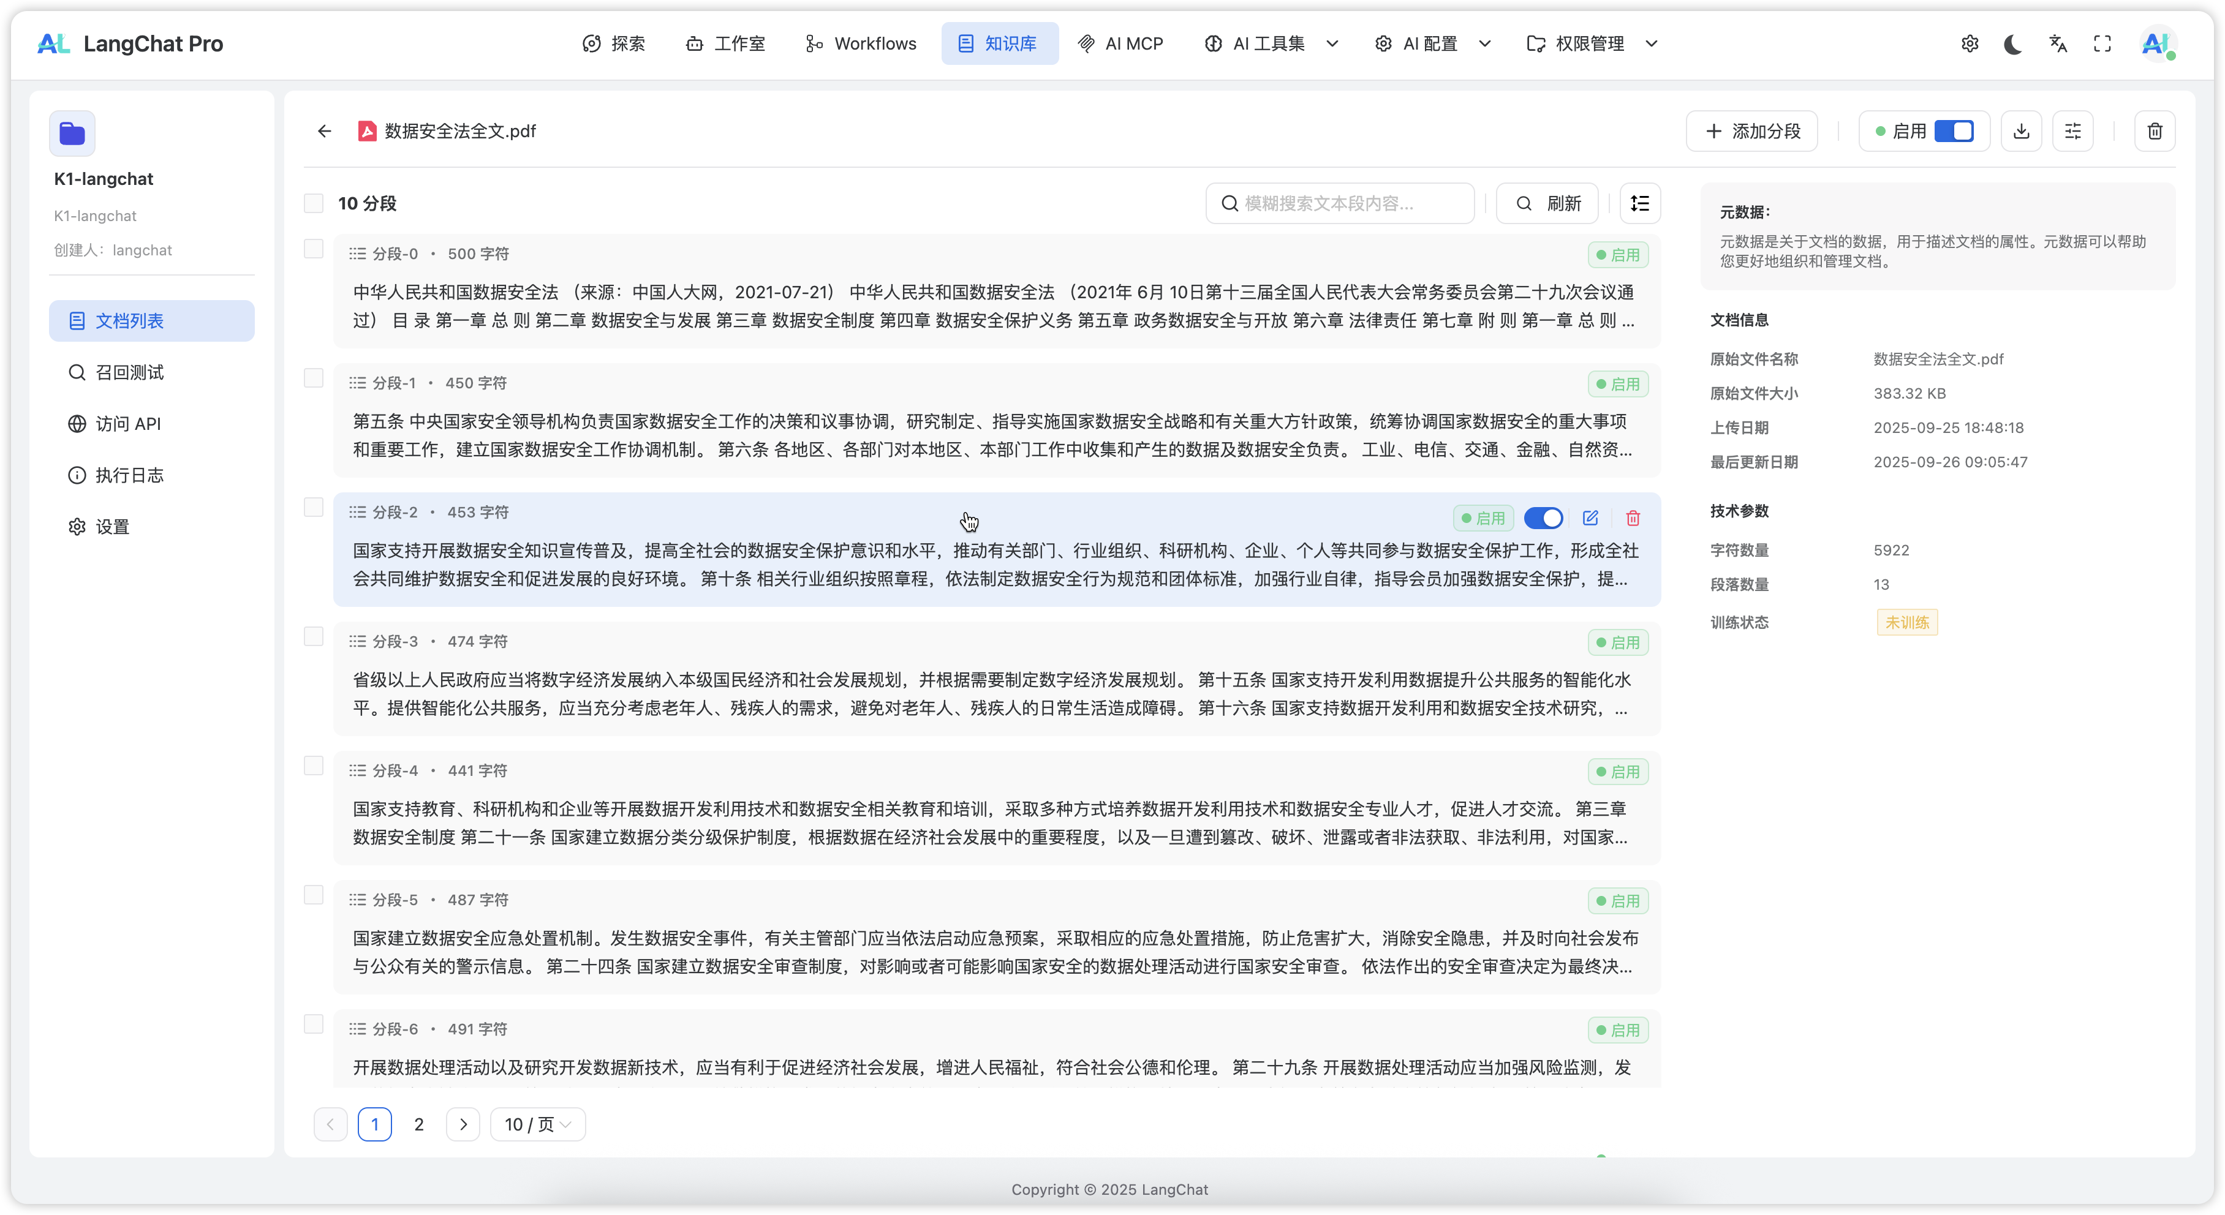Disable segment 分段-2 using its switch
Viewport: 2225px width, 1215px height.
(x=1543, y=518)
